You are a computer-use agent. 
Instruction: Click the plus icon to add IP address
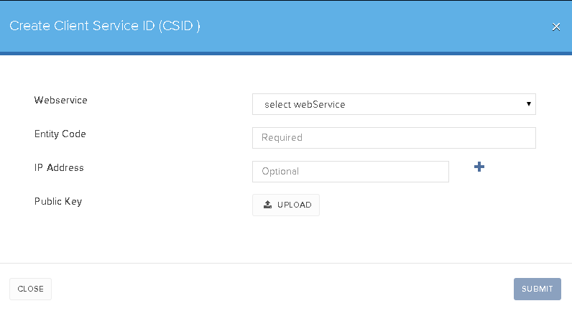click(x=479, y=167)
